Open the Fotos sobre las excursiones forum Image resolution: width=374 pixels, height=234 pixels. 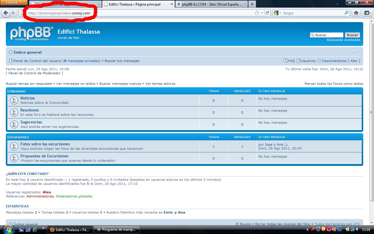(x=45, y=144)
